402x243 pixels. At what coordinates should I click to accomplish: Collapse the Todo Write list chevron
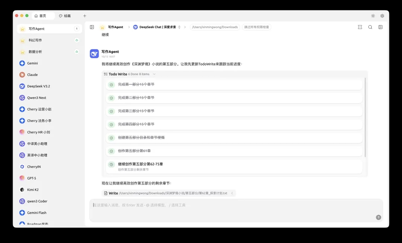click(154, 74)
